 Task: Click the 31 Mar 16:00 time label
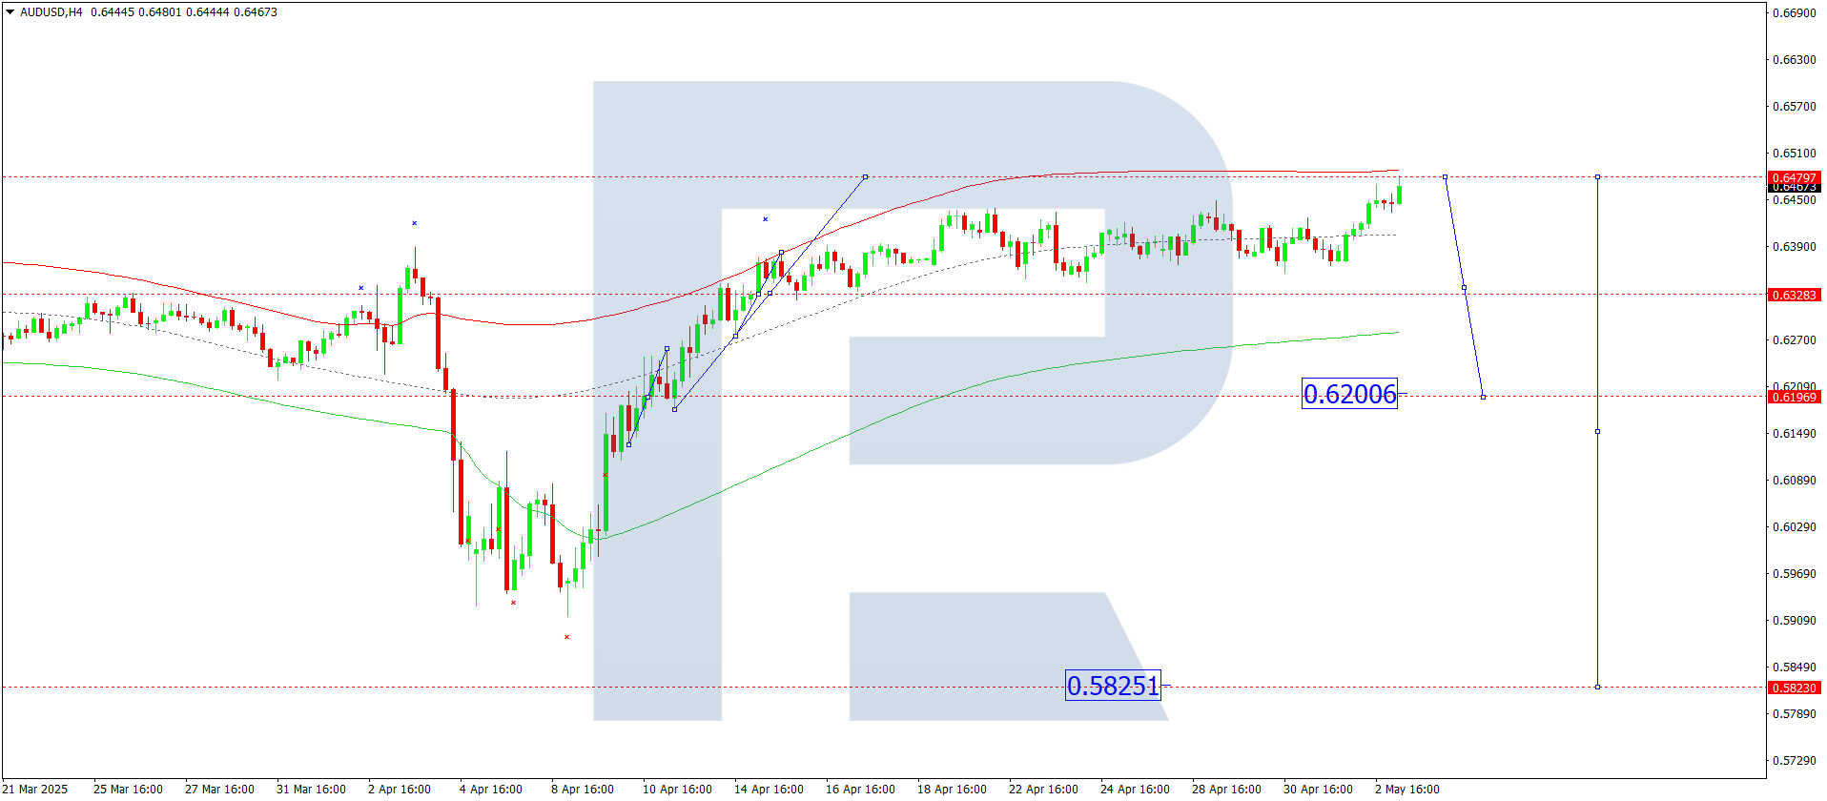(x=311, y=790)
